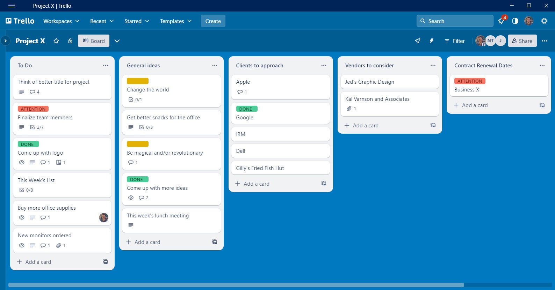Create card from template in Clients to approach

(324, 184)
